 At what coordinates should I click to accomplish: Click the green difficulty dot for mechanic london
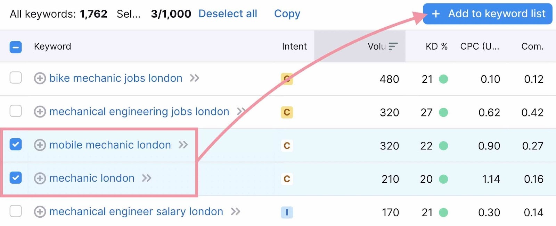[444, 179]
